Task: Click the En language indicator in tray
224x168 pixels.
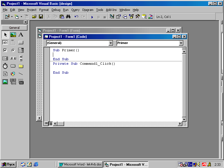Action: point(190,164)
